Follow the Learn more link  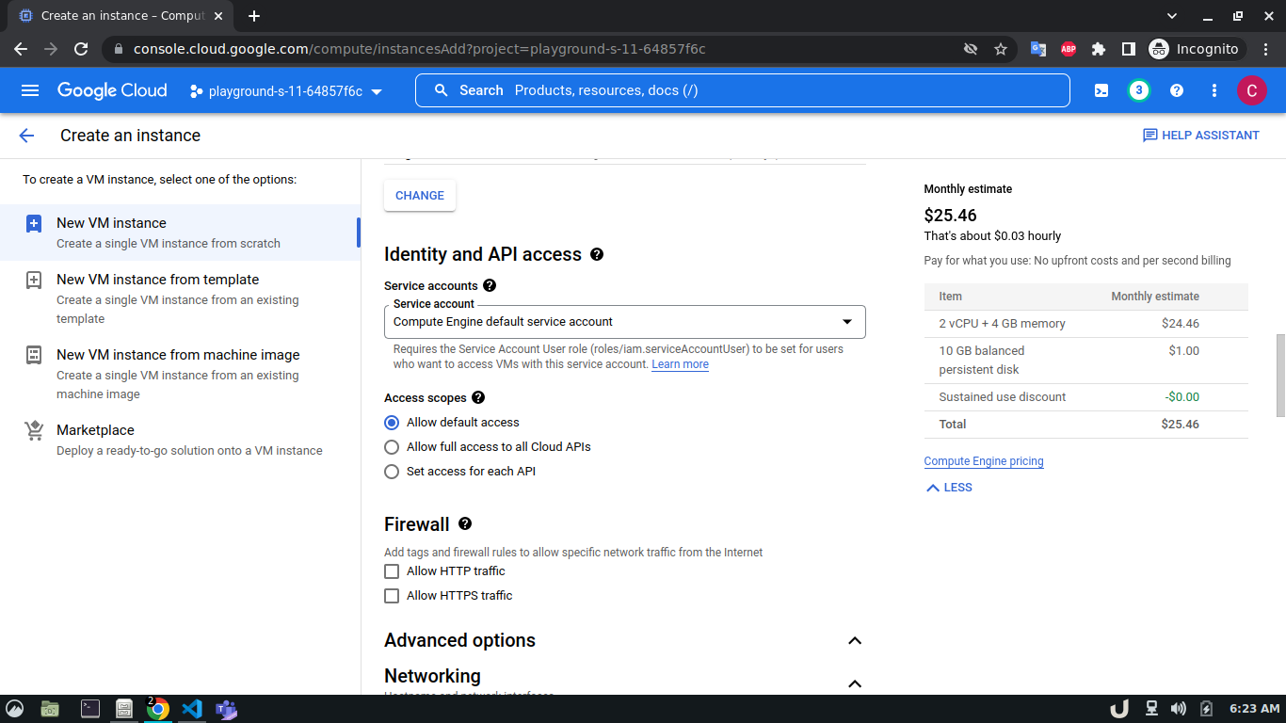(680, 364)
